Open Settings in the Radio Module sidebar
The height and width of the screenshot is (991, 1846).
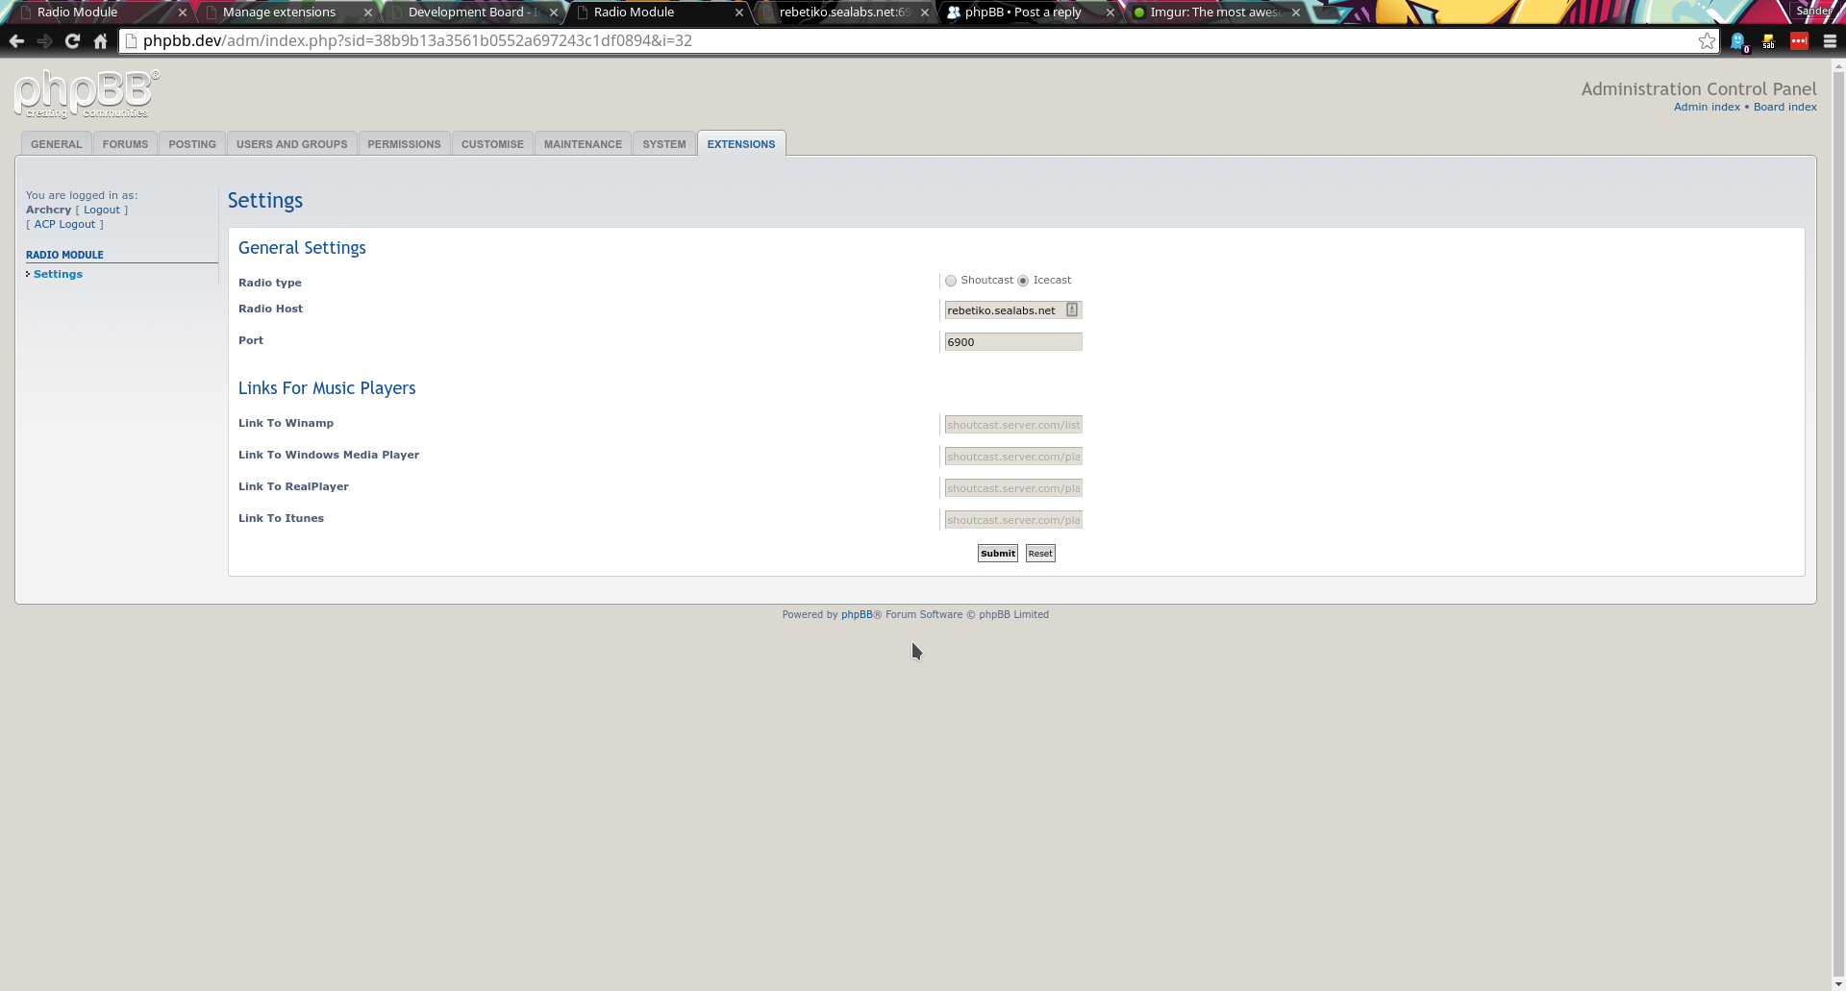pos(58,274)
